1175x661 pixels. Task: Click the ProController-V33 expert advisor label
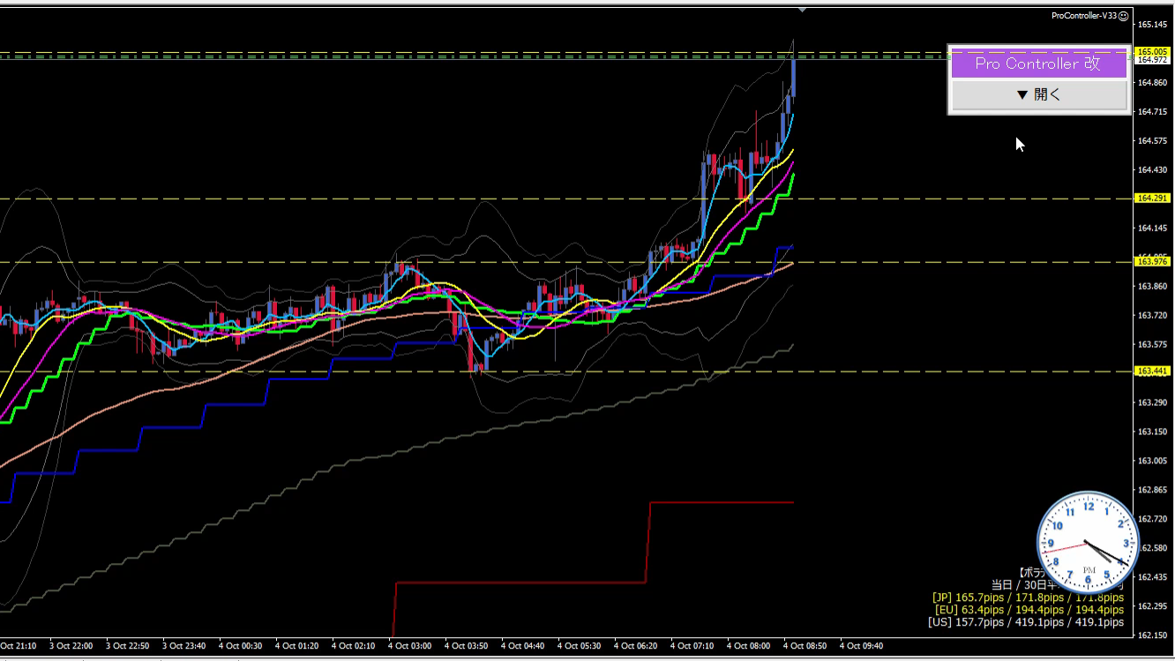[1084, 16]
